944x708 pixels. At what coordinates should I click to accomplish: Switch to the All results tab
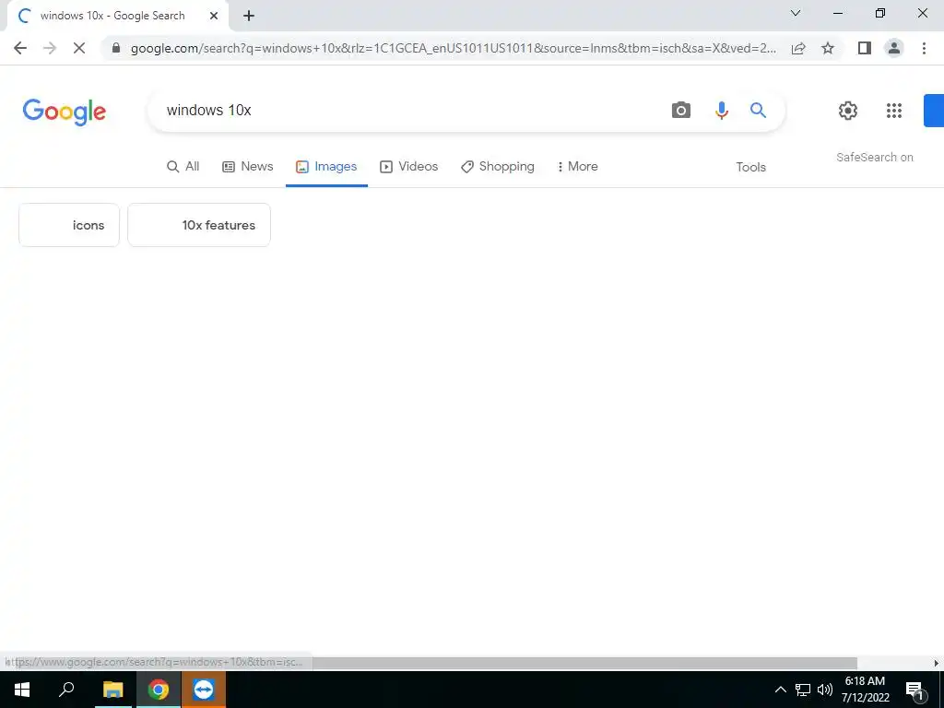click(183, 167)
